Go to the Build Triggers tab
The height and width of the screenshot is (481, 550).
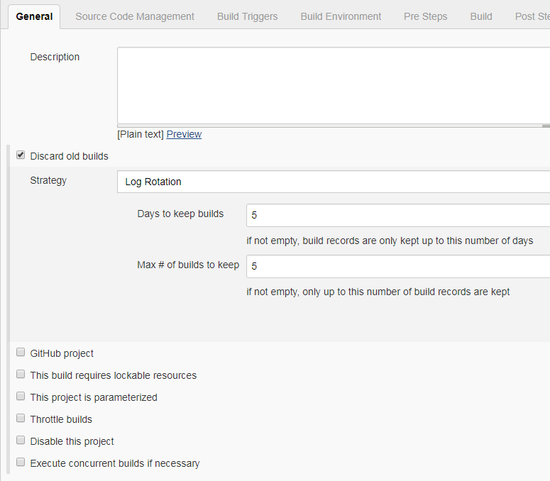tap(247, 16)
